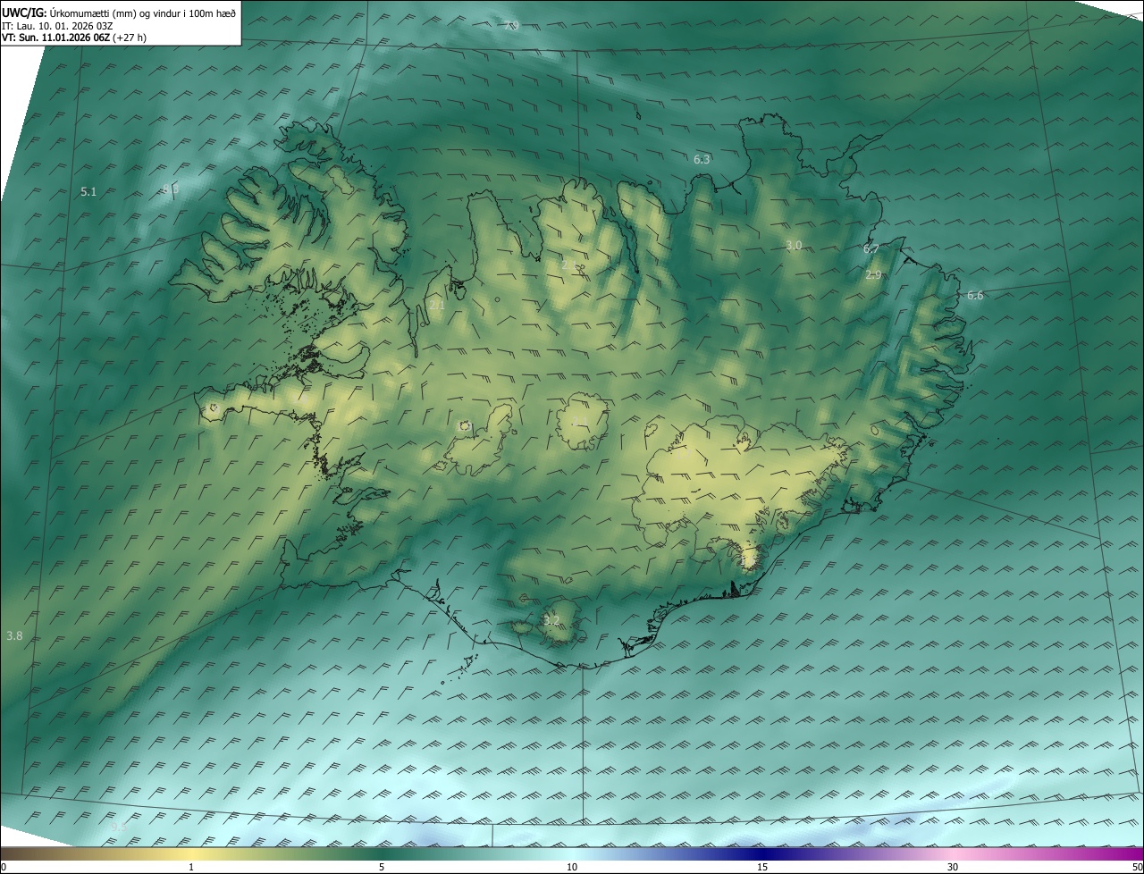Click the 6.7 value on the map
Image resolution: width=1144 pixels, height=874 pixels.
[871, 249]
